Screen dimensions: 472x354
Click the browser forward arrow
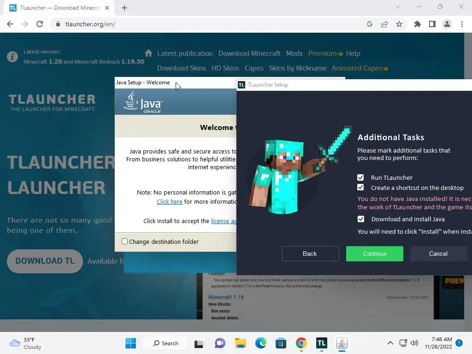coord(25,24)
